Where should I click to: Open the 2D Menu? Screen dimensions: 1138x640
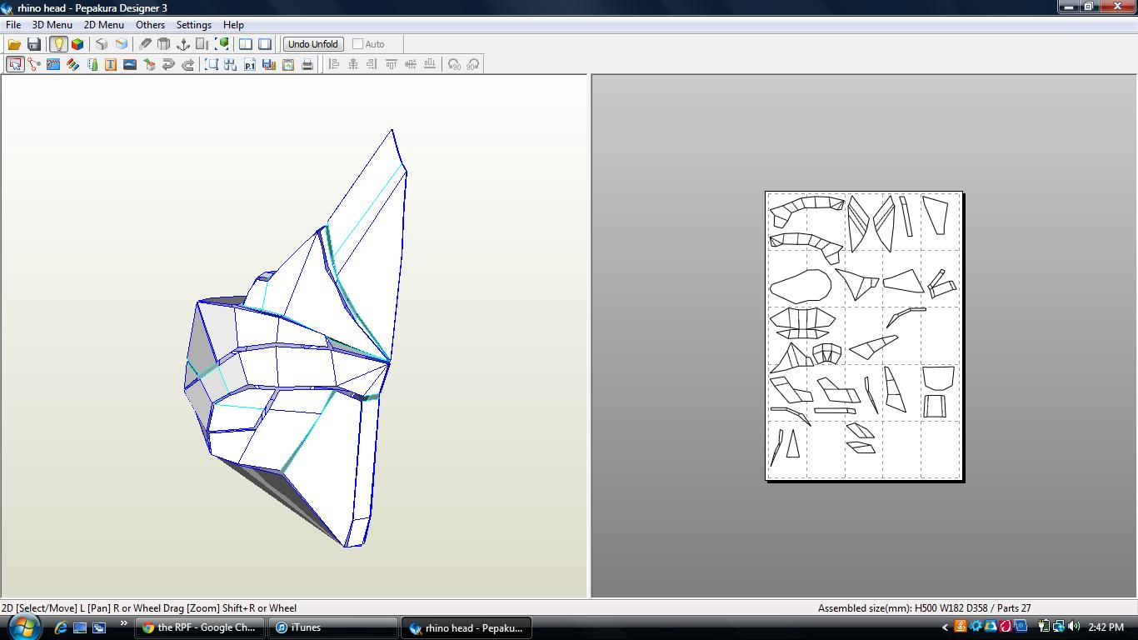pyautogui.click(x=103, y=25)
